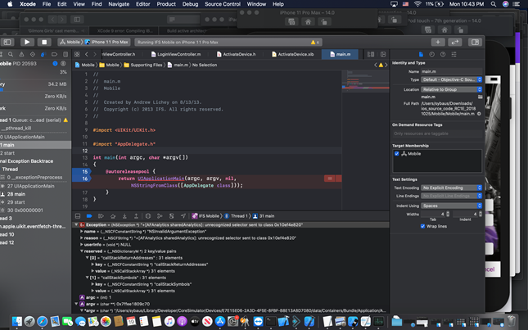Screen dimensions: 528x330
Task: Click the Simulate Location arrow icon
Action: (x=183, y=216)
